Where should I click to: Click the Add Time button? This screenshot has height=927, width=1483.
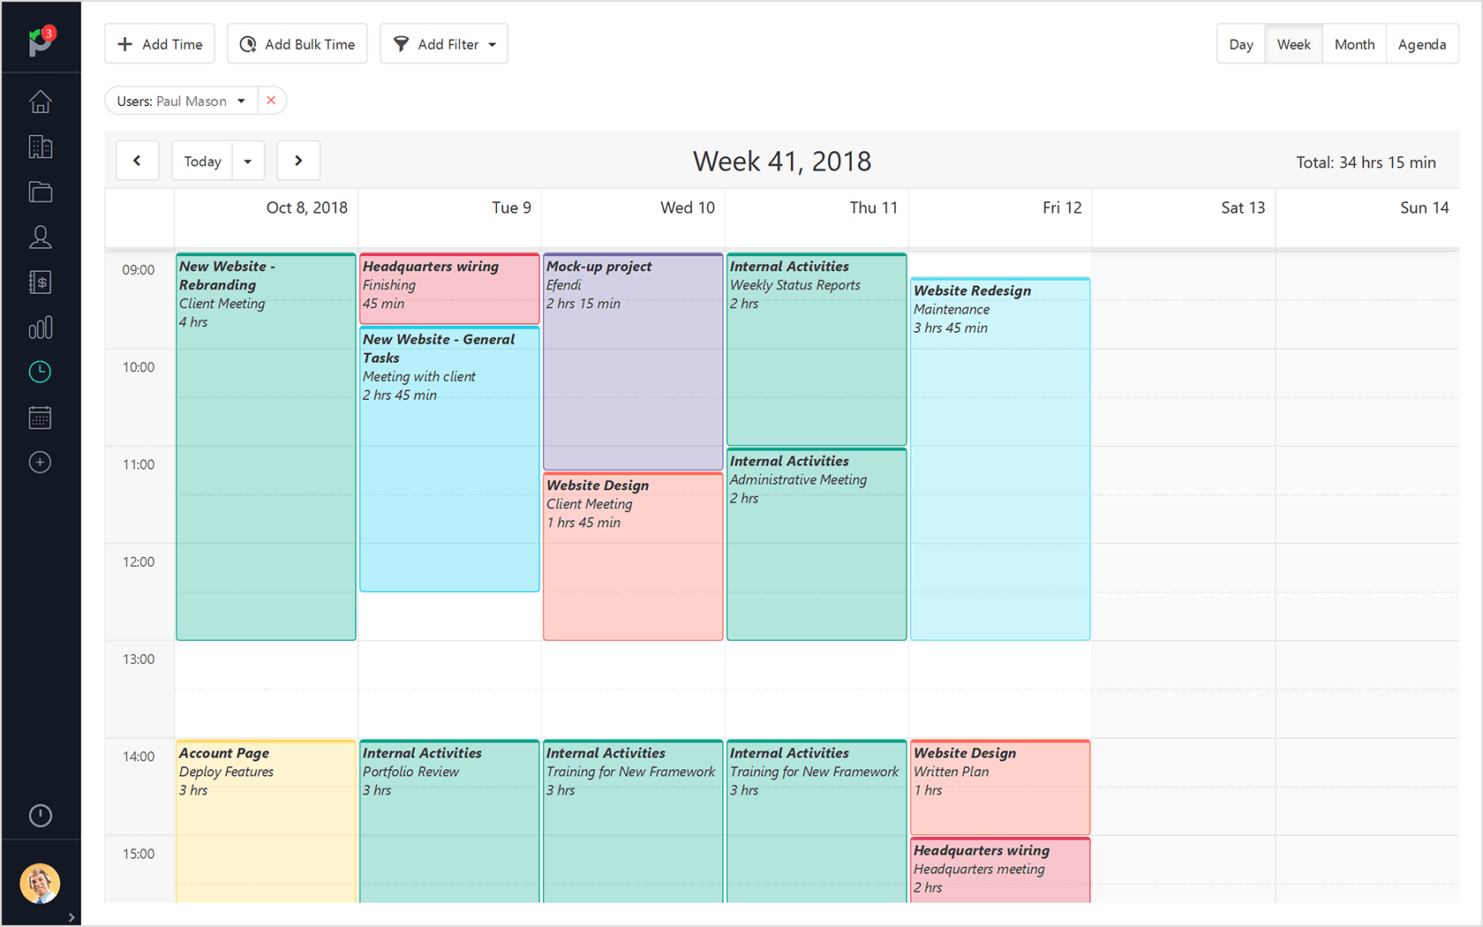(159, 43)
